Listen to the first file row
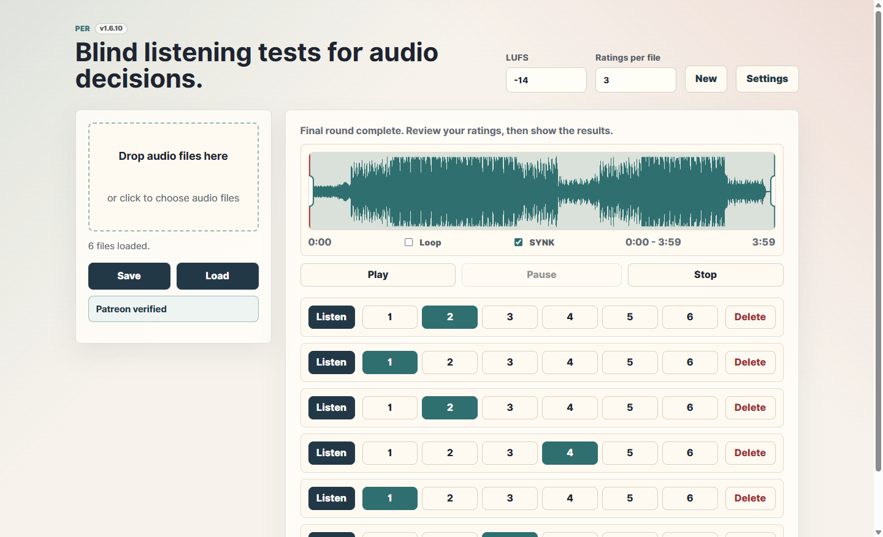 coord(332,317)
